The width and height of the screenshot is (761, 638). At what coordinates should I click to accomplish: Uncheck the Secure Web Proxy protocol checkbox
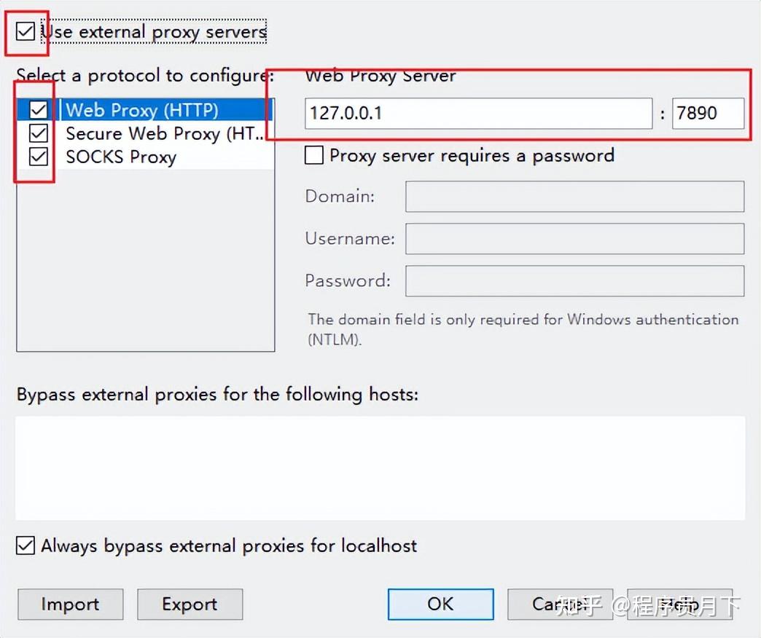coord(39,133)
